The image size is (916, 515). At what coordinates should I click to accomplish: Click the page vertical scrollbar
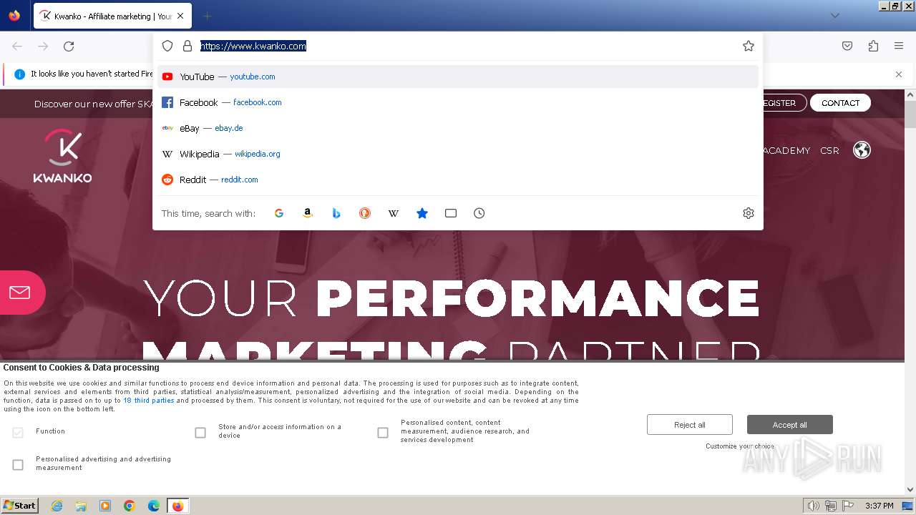[x=910, y=114]
